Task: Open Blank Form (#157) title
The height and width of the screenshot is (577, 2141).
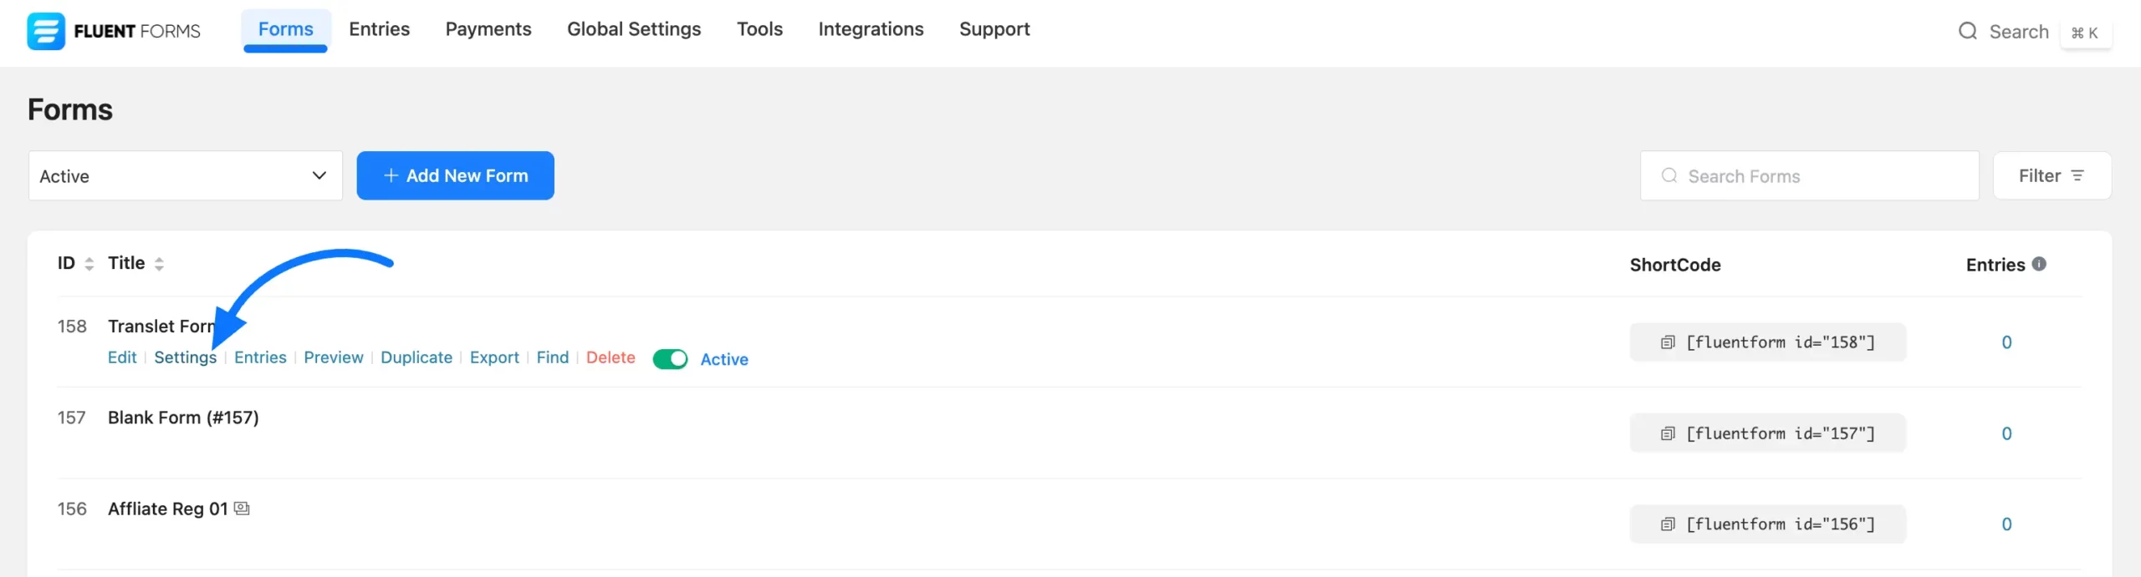Action: point(183,418)
